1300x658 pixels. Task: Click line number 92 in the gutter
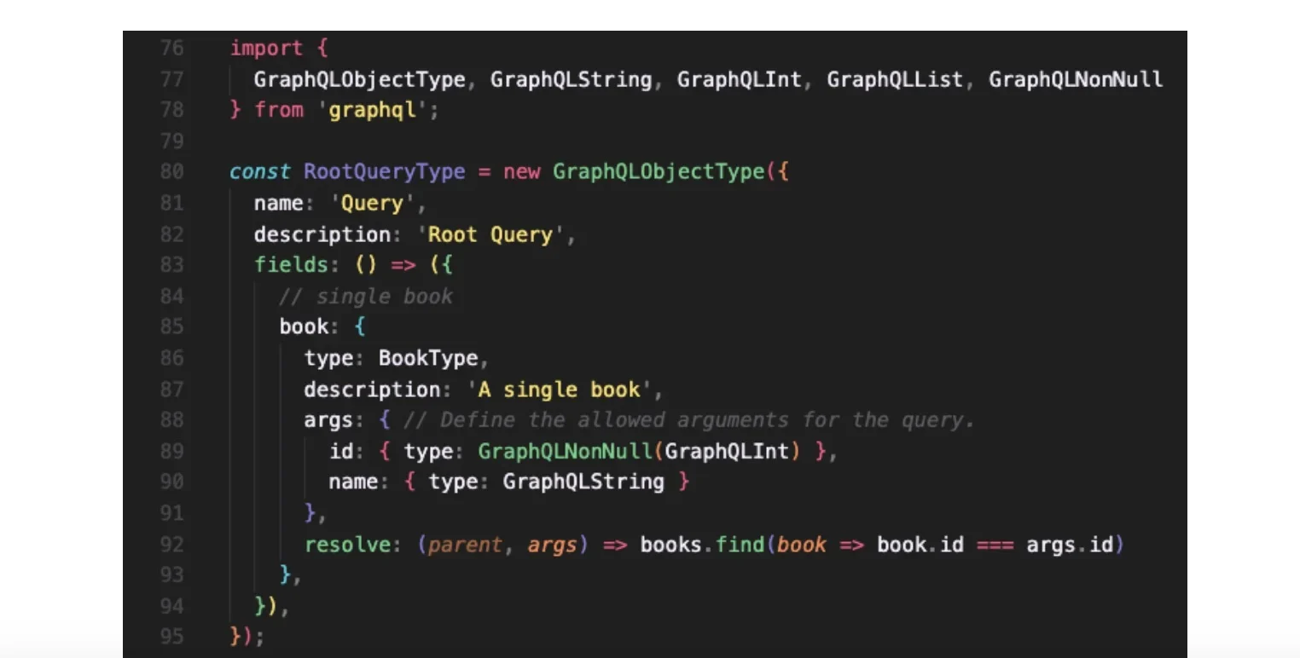click(171, 544)
